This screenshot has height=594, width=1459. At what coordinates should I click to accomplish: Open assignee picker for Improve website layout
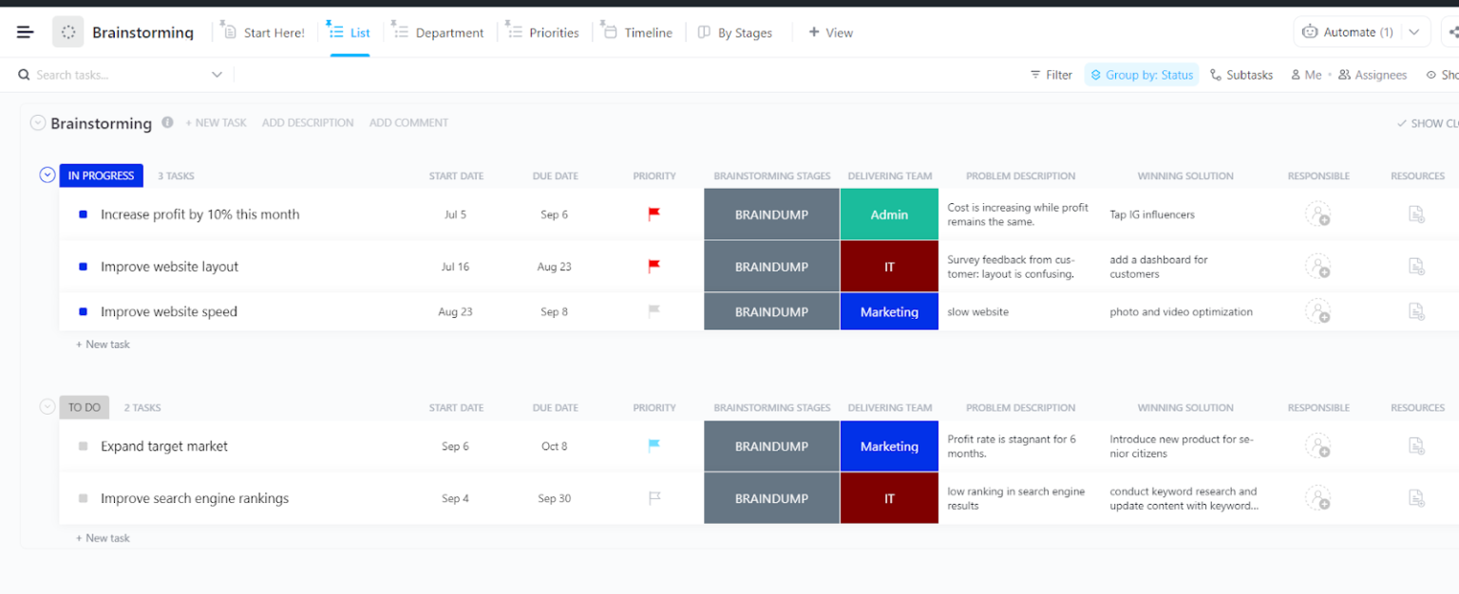(x=1317, y=266)
